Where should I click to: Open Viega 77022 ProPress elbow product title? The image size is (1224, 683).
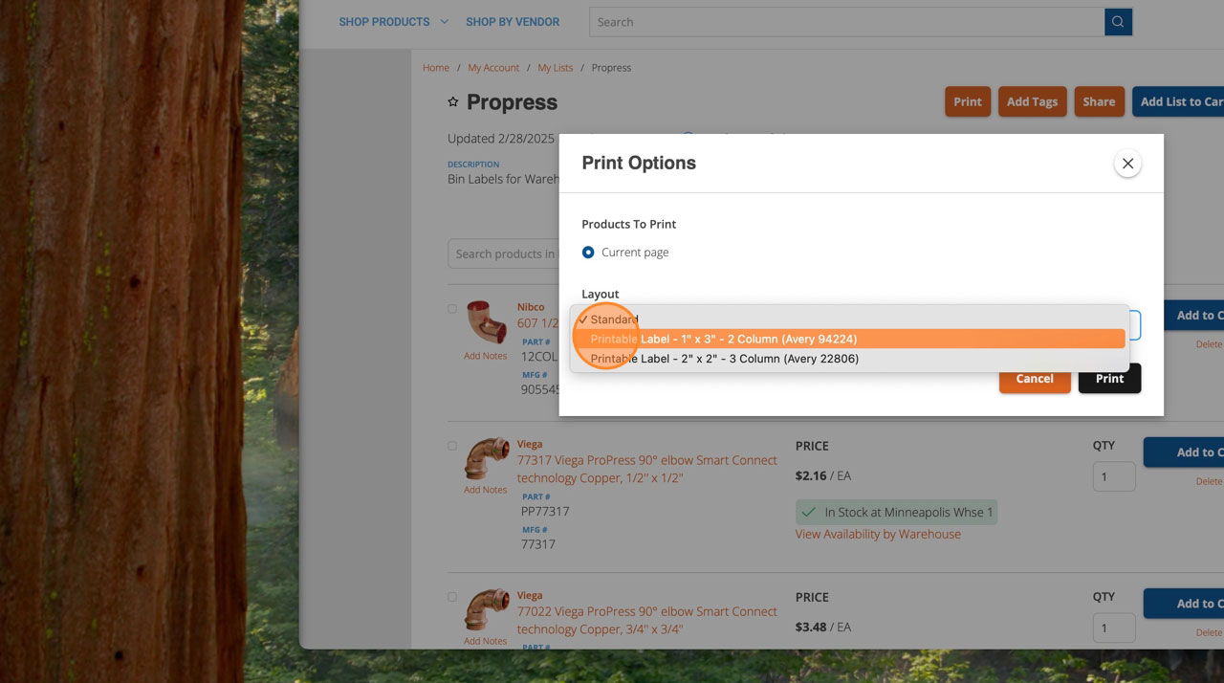coord(647,620)
